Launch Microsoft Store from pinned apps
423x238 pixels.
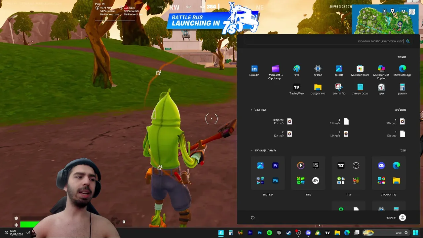[360, 71]
